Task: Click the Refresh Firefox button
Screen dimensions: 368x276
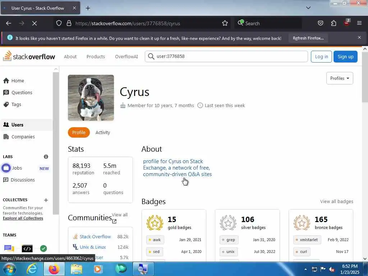Action: click(x=308, y=38)
